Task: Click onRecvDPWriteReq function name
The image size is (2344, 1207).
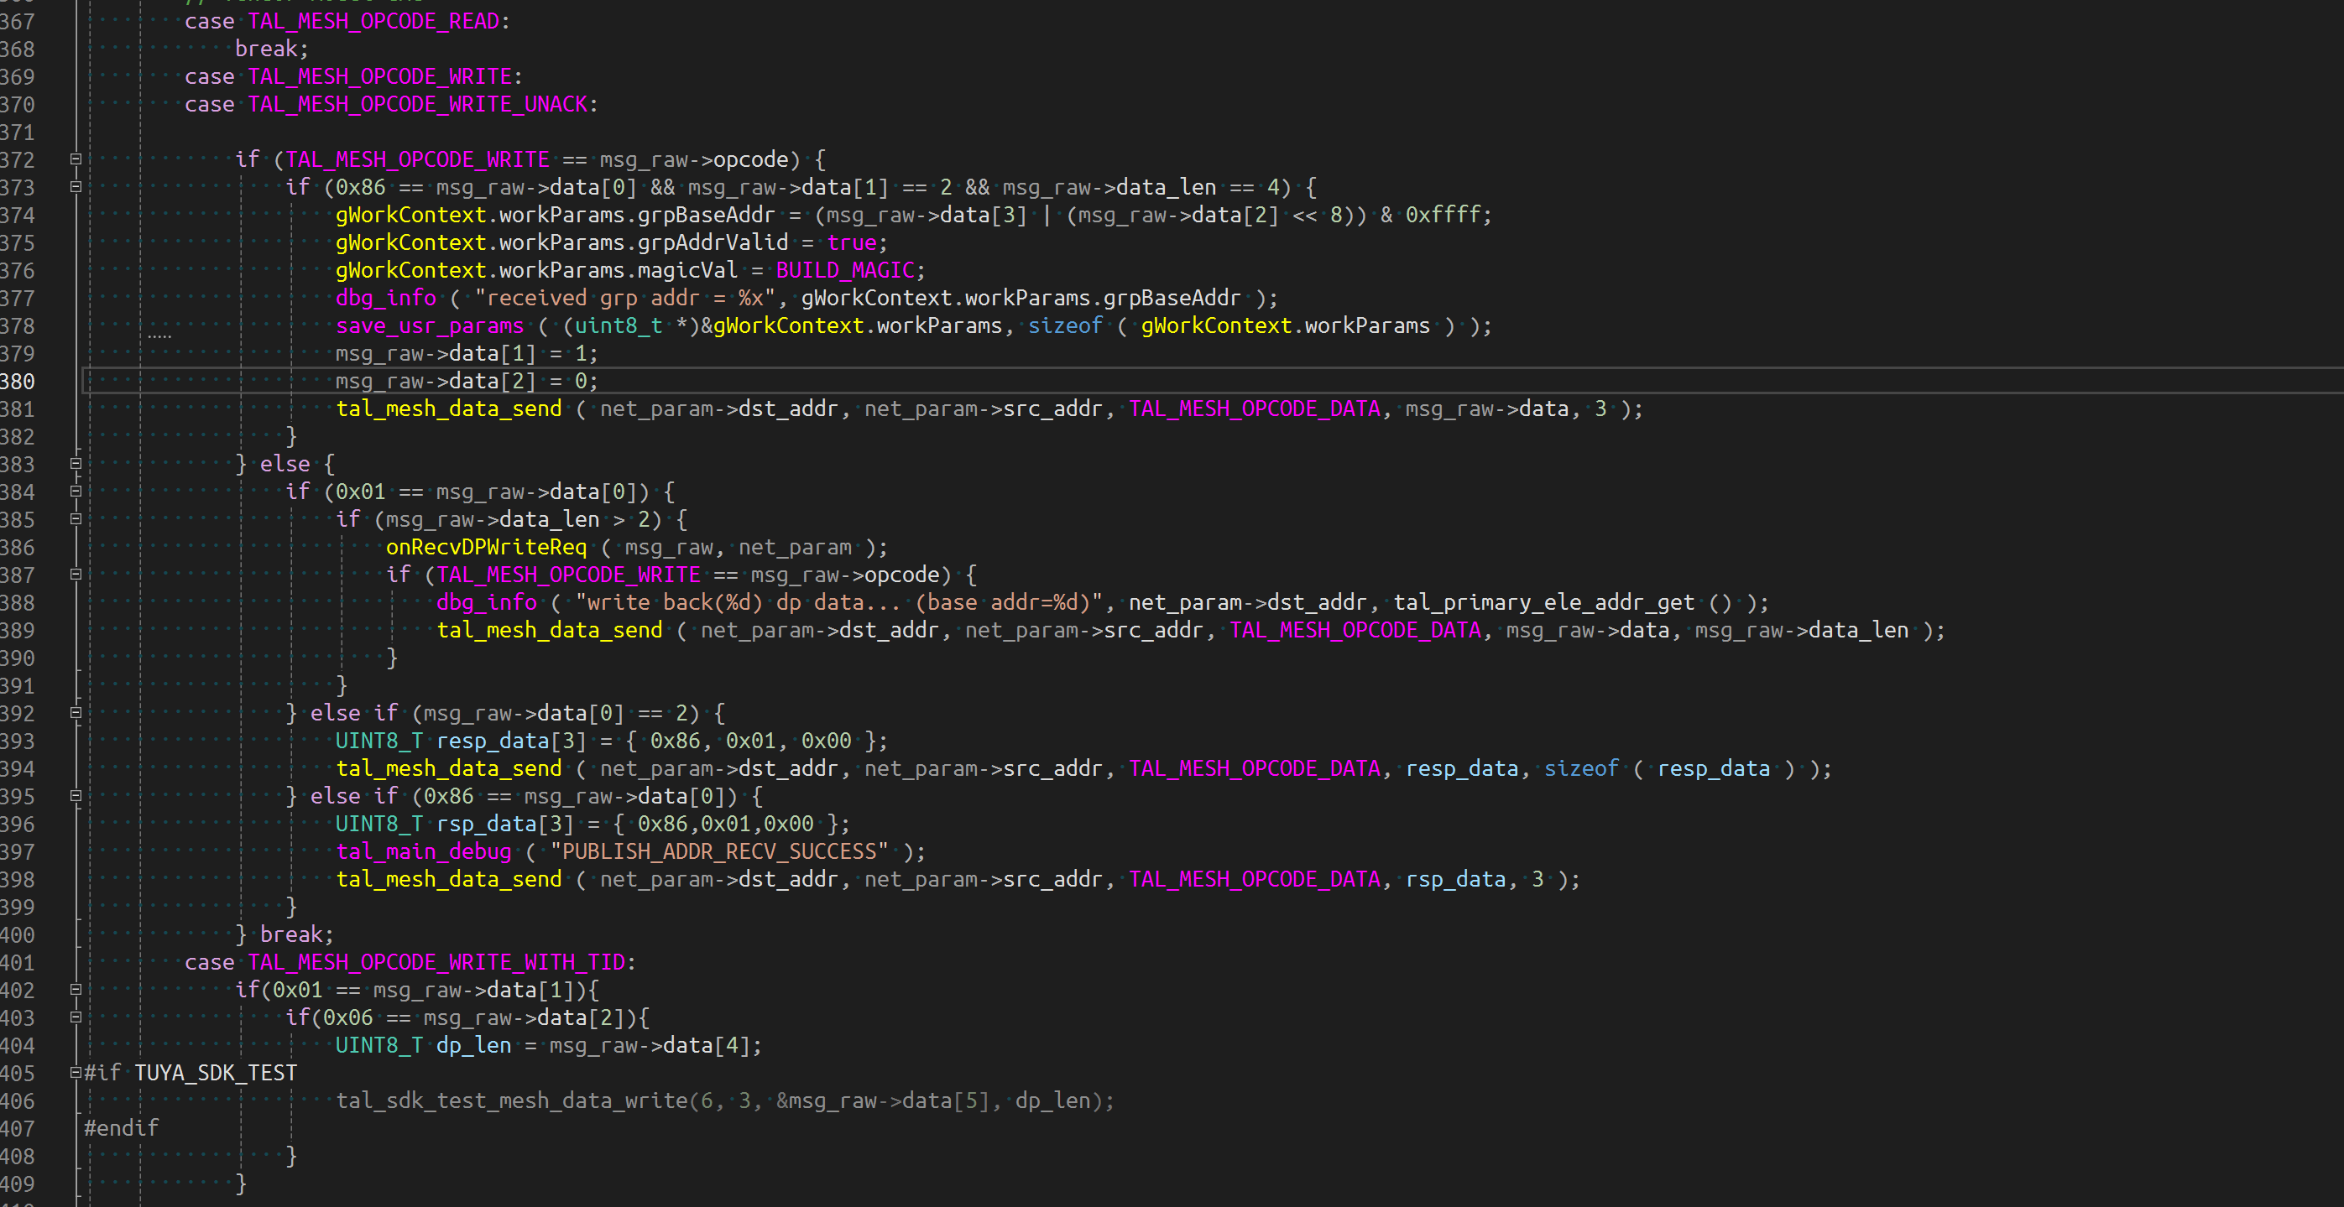Action: coord(486,548)
